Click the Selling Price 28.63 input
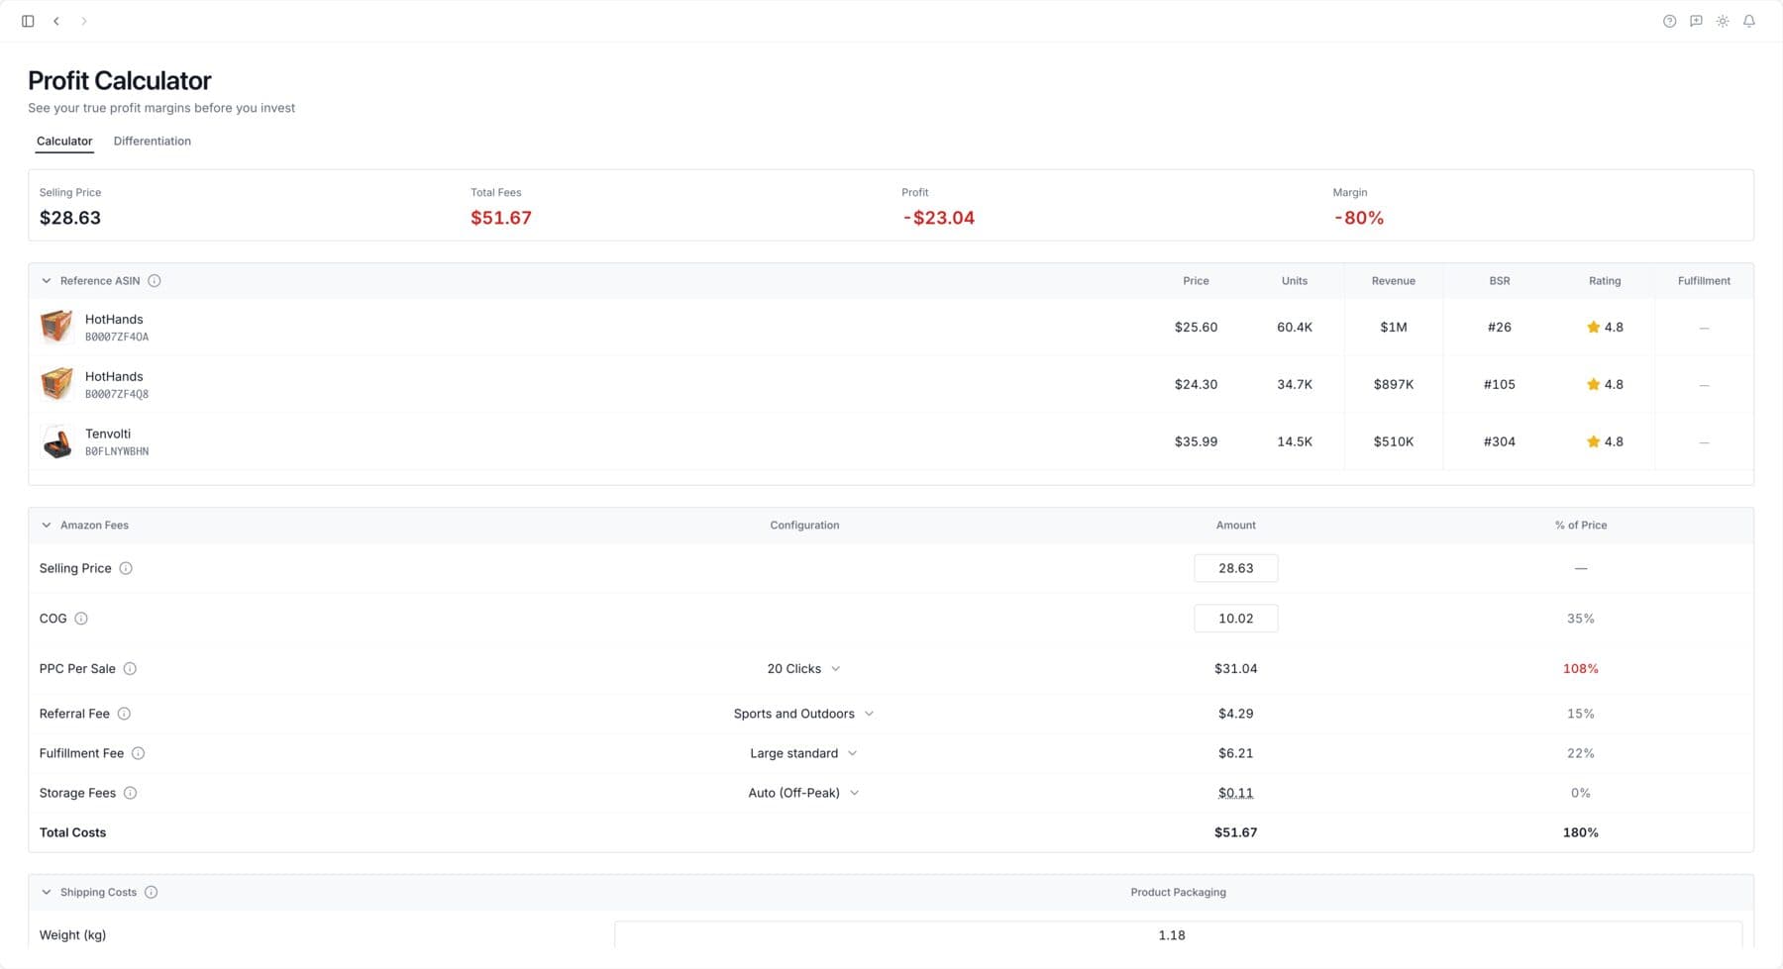 1235,568
